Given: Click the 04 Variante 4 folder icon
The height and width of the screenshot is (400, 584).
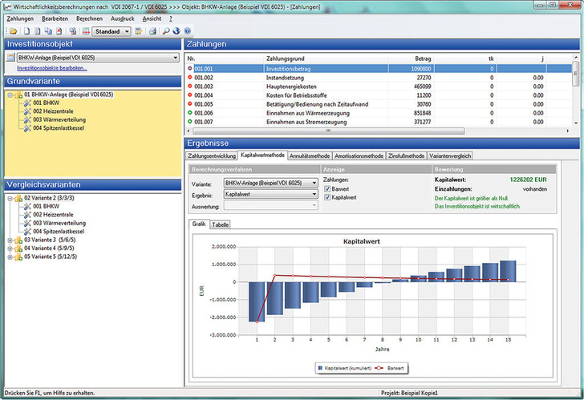Looking at the screenshot, I should pyautogui.click(x=18, y=248).
